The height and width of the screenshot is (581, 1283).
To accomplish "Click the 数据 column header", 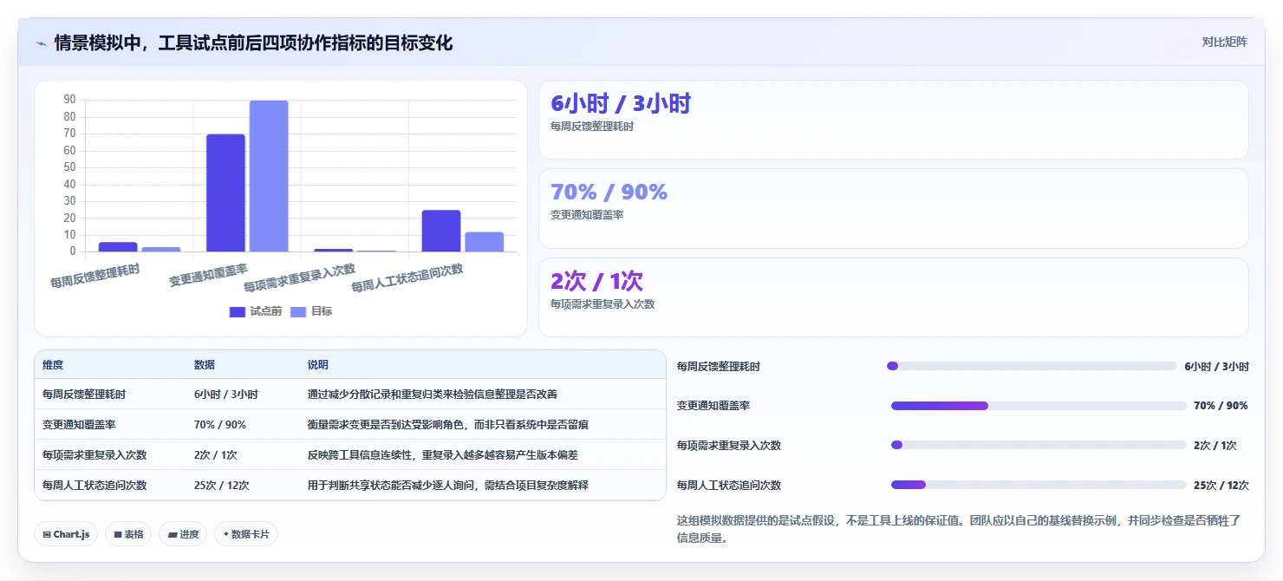I will (205, 365).
